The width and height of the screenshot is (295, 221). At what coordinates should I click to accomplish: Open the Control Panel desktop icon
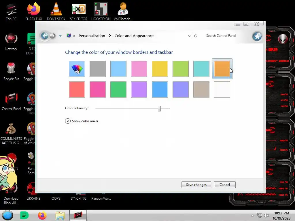point(11,102)
